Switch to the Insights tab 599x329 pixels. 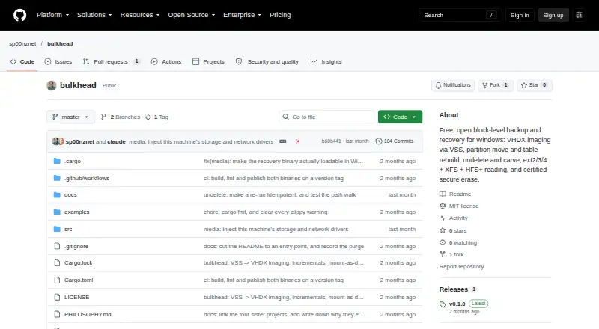click(326, 61)
